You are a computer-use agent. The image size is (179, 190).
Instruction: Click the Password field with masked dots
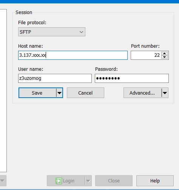click(132, 78)
